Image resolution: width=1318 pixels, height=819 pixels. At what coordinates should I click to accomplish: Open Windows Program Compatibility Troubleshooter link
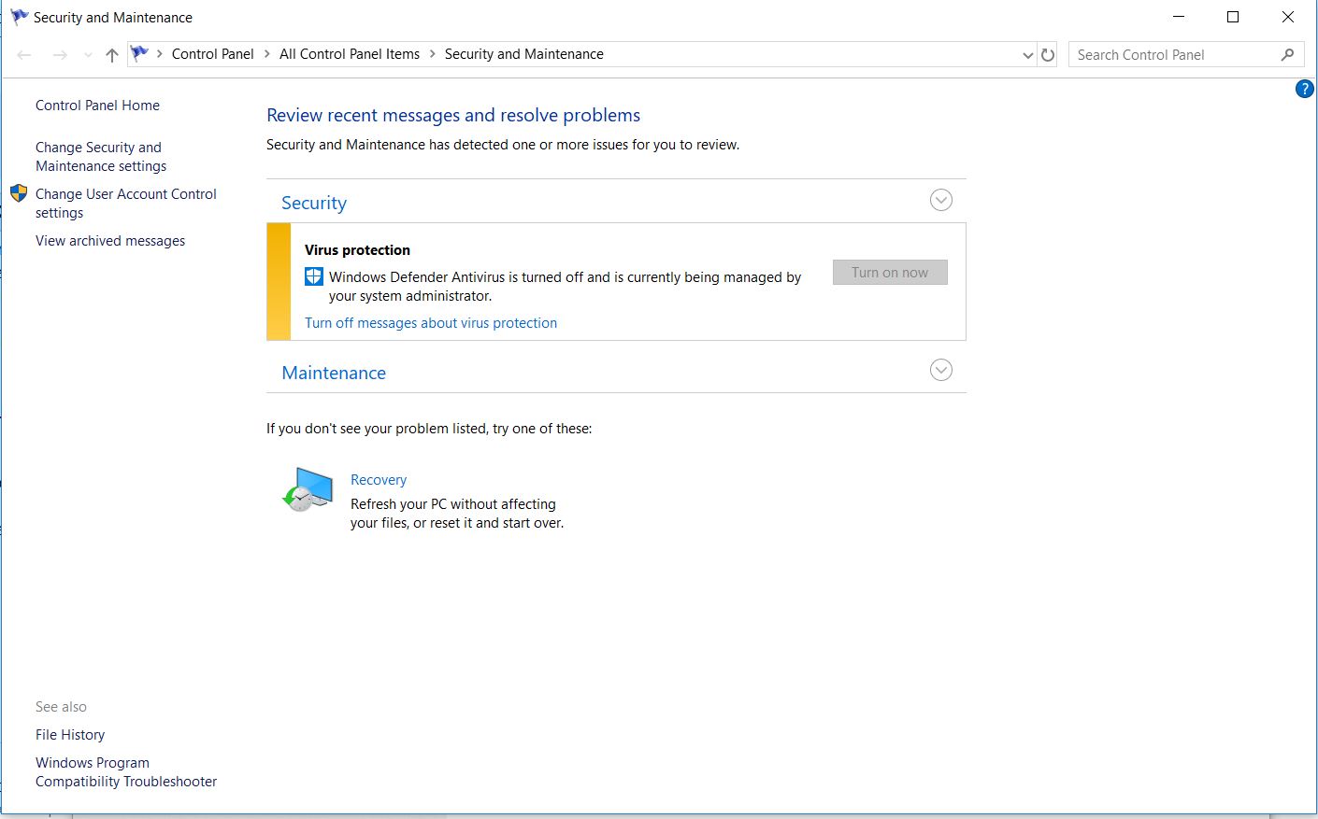pyautogui.click(x=126, y=772)
